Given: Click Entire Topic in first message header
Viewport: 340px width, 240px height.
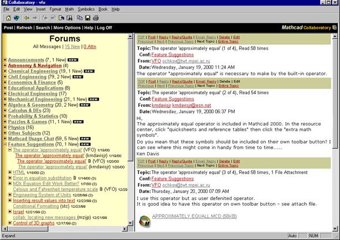Looking at the screenshot, I should pos(228,41).
